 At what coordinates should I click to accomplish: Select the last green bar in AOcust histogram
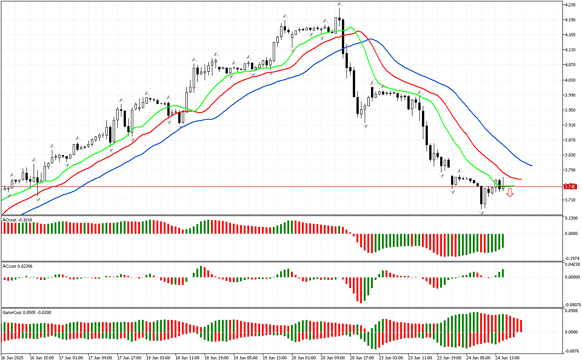pyautogui.click(x=503, y=241)
